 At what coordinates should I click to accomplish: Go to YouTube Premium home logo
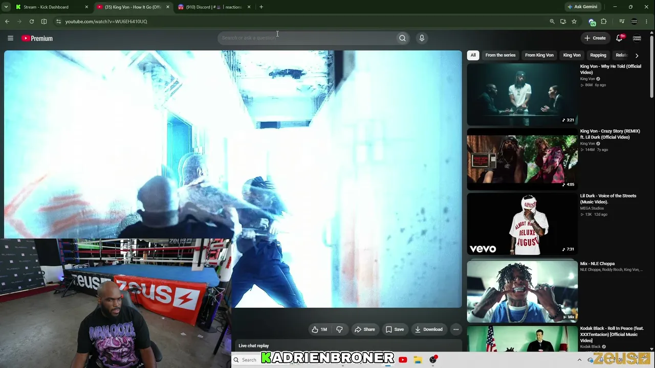[37, 38]
